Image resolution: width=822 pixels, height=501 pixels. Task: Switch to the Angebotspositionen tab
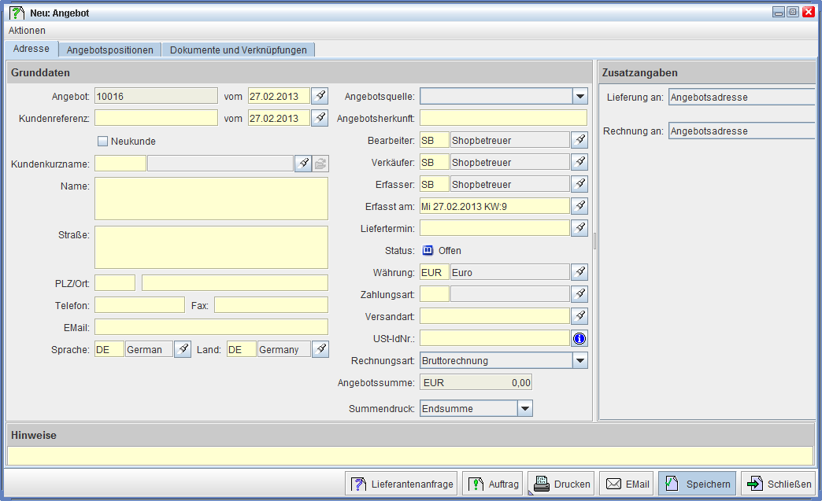pos(110,50)
